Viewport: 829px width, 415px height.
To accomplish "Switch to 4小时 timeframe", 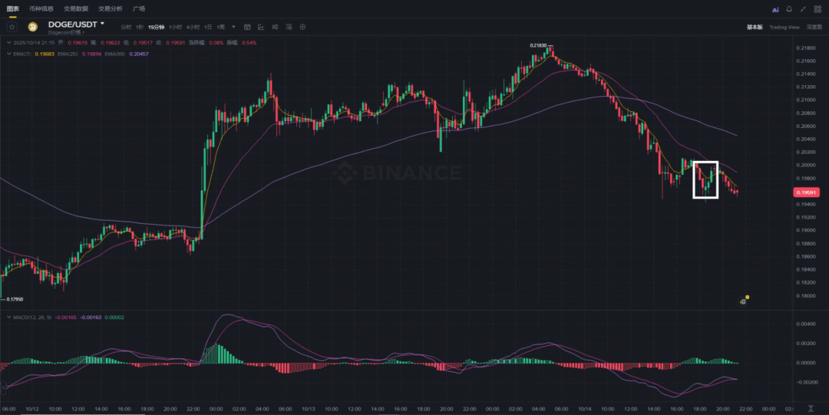I will pyautogui.click(x=192, y=27).
